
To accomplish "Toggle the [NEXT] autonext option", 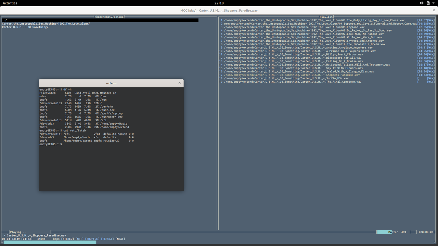I will [x=120, y=239].
